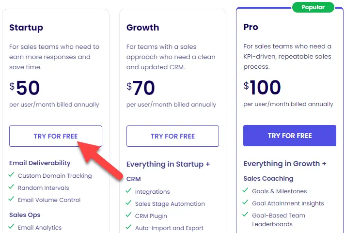Click the checkmark beside Integrations

point(129,191)
